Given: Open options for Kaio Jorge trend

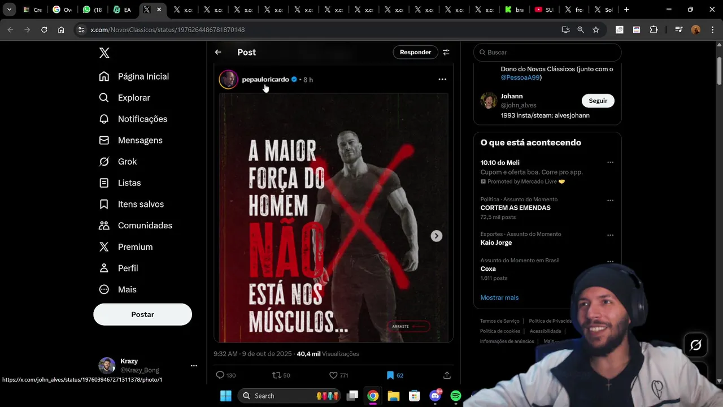Looking at the screenshot, I should tap(610, 235).
